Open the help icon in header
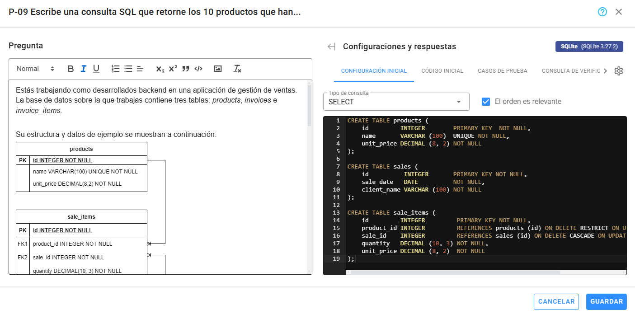 (x=602, y=12)
